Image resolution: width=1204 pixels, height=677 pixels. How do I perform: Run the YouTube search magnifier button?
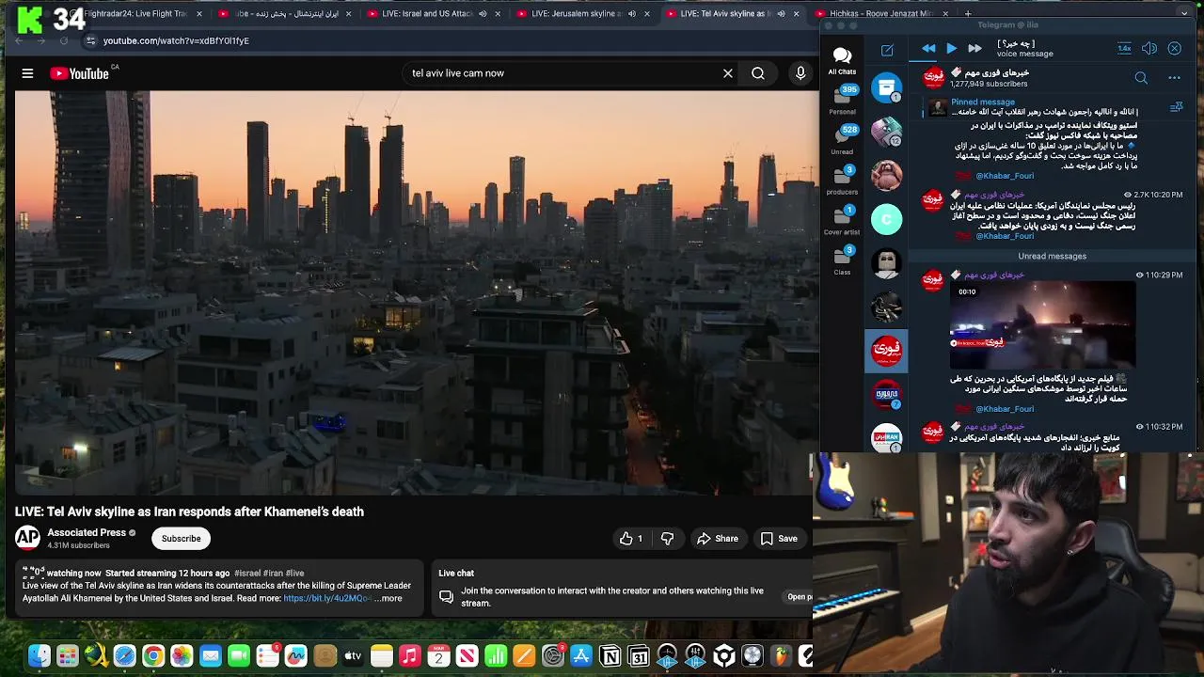(758, 73)
